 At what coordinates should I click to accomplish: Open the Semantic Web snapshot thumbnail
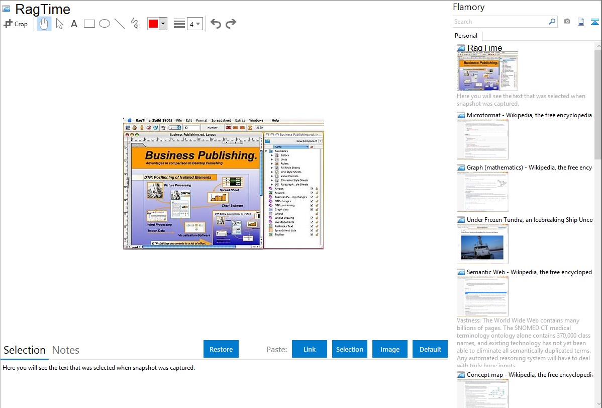point(482,296)
